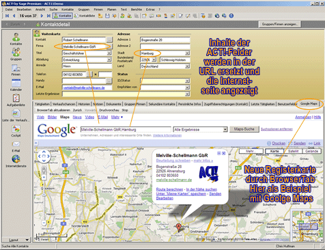The width and height of the screenshot is (325, 250).
Task: Click the browse button next to Kontakt field
Action: pos(109,40)
